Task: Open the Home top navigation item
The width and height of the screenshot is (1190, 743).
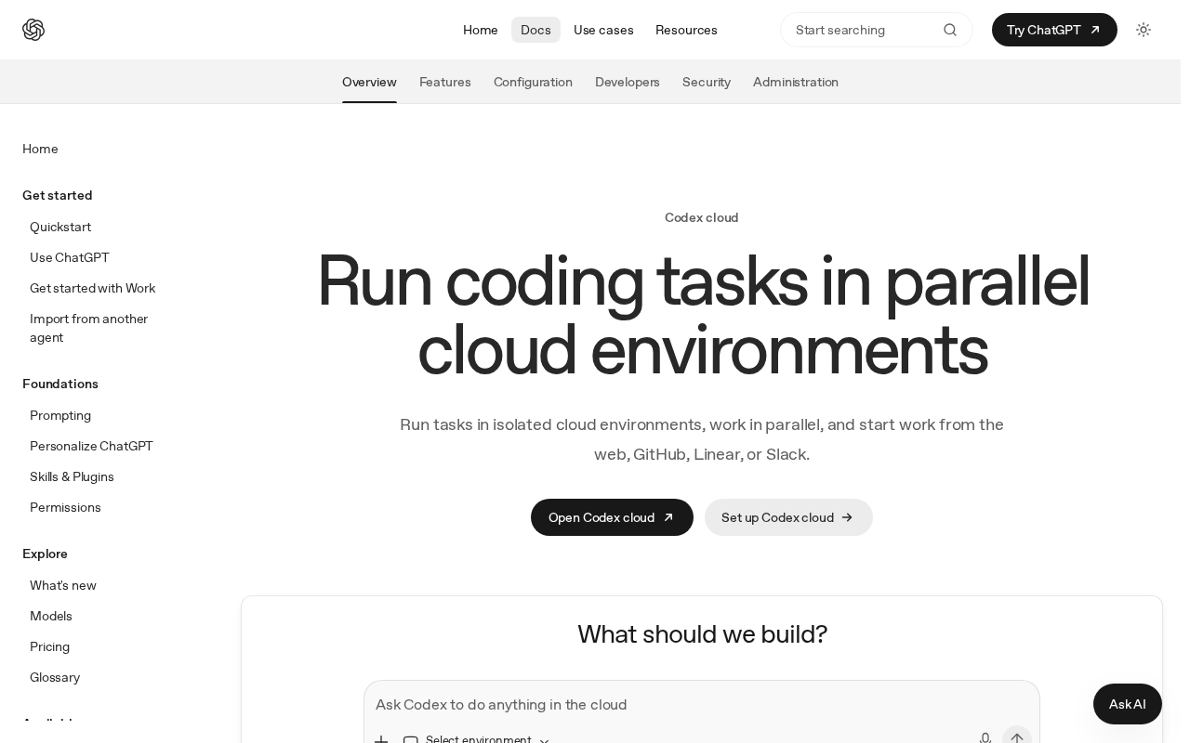Action: pos(481,30)
